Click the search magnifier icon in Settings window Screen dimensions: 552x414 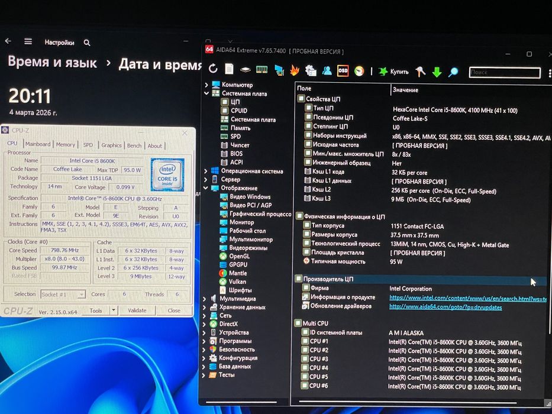[x=87, y=43]
